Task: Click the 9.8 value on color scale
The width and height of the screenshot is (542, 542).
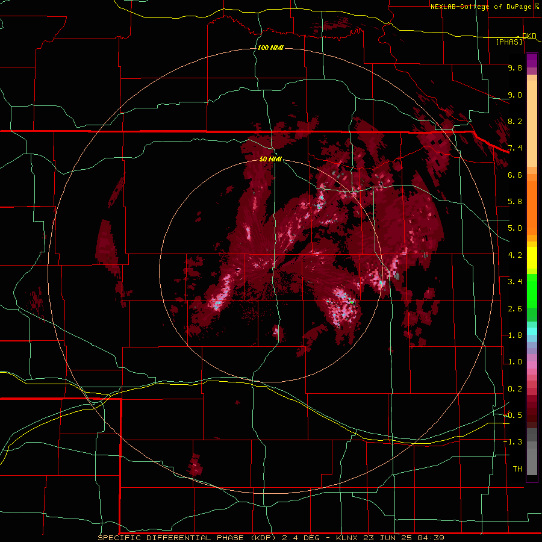Action: pyautogui.click(x=515, y=67)
